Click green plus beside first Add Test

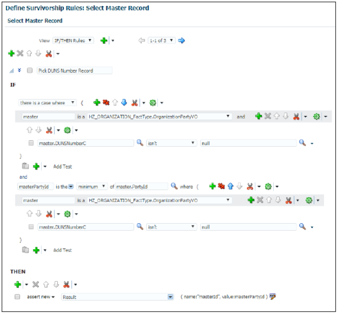36,166
